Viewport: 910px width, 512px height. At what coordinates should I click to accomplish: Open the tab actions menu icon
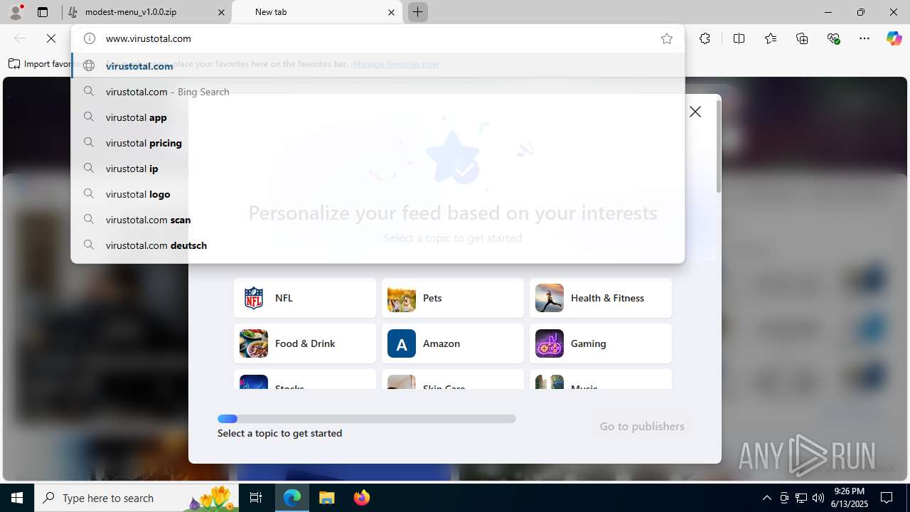tap(43, 12)
